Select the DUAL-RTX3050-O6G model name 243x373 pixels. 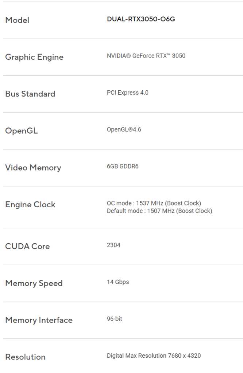[141, 19]
